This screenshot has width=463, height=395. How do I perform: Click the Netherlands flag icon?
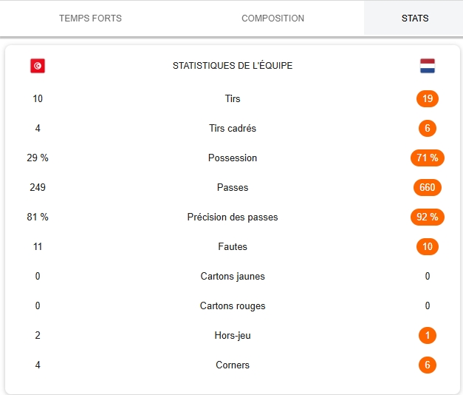coord(428,66)
